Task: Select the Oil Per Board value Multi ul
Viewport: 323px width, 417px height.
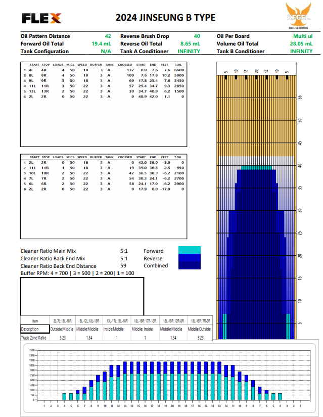Action: pos(303,36)
